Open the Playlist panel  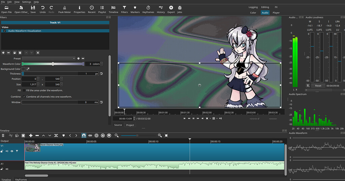(102, 9)
